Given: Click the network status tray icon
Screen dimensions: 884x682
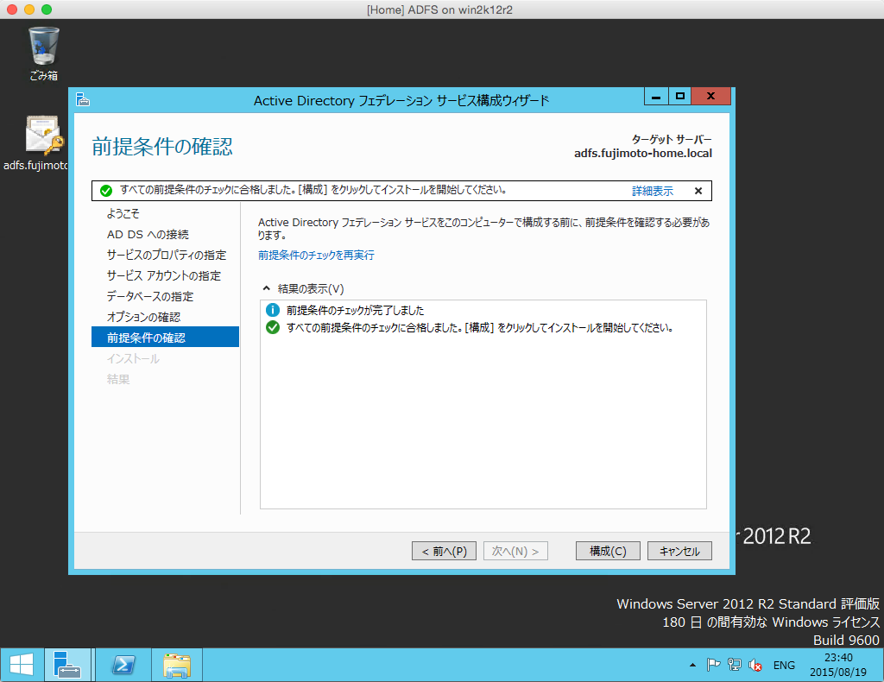Looking at the screenshot, I should pyautogui.click(x=734, y=665).
